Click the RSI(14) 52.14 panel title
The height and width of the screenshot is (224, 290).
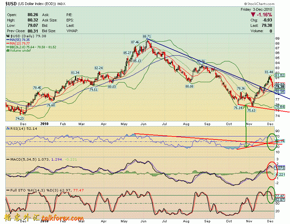click(x=22, y=128)
